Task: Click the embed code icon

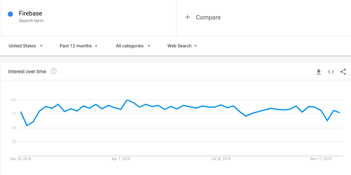Action: click(331, 72)
